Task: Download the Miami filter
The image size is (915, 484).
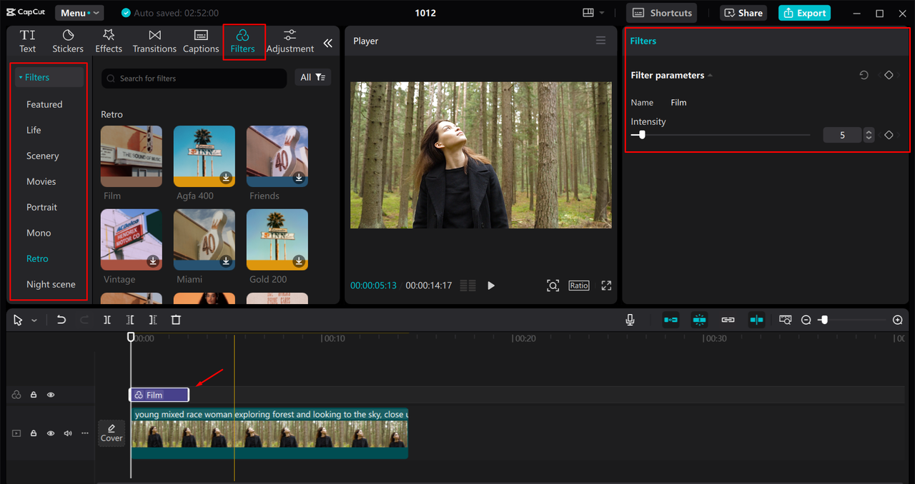Action: tap(226, 261)
